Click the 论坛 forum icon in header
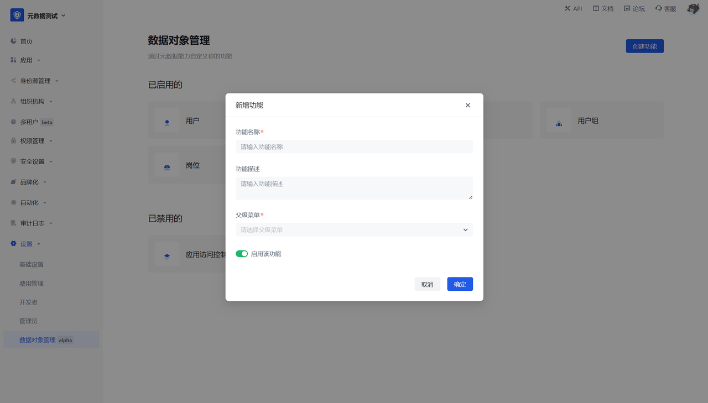The height and width of the screenshot is (403, 708). point(627,9)
